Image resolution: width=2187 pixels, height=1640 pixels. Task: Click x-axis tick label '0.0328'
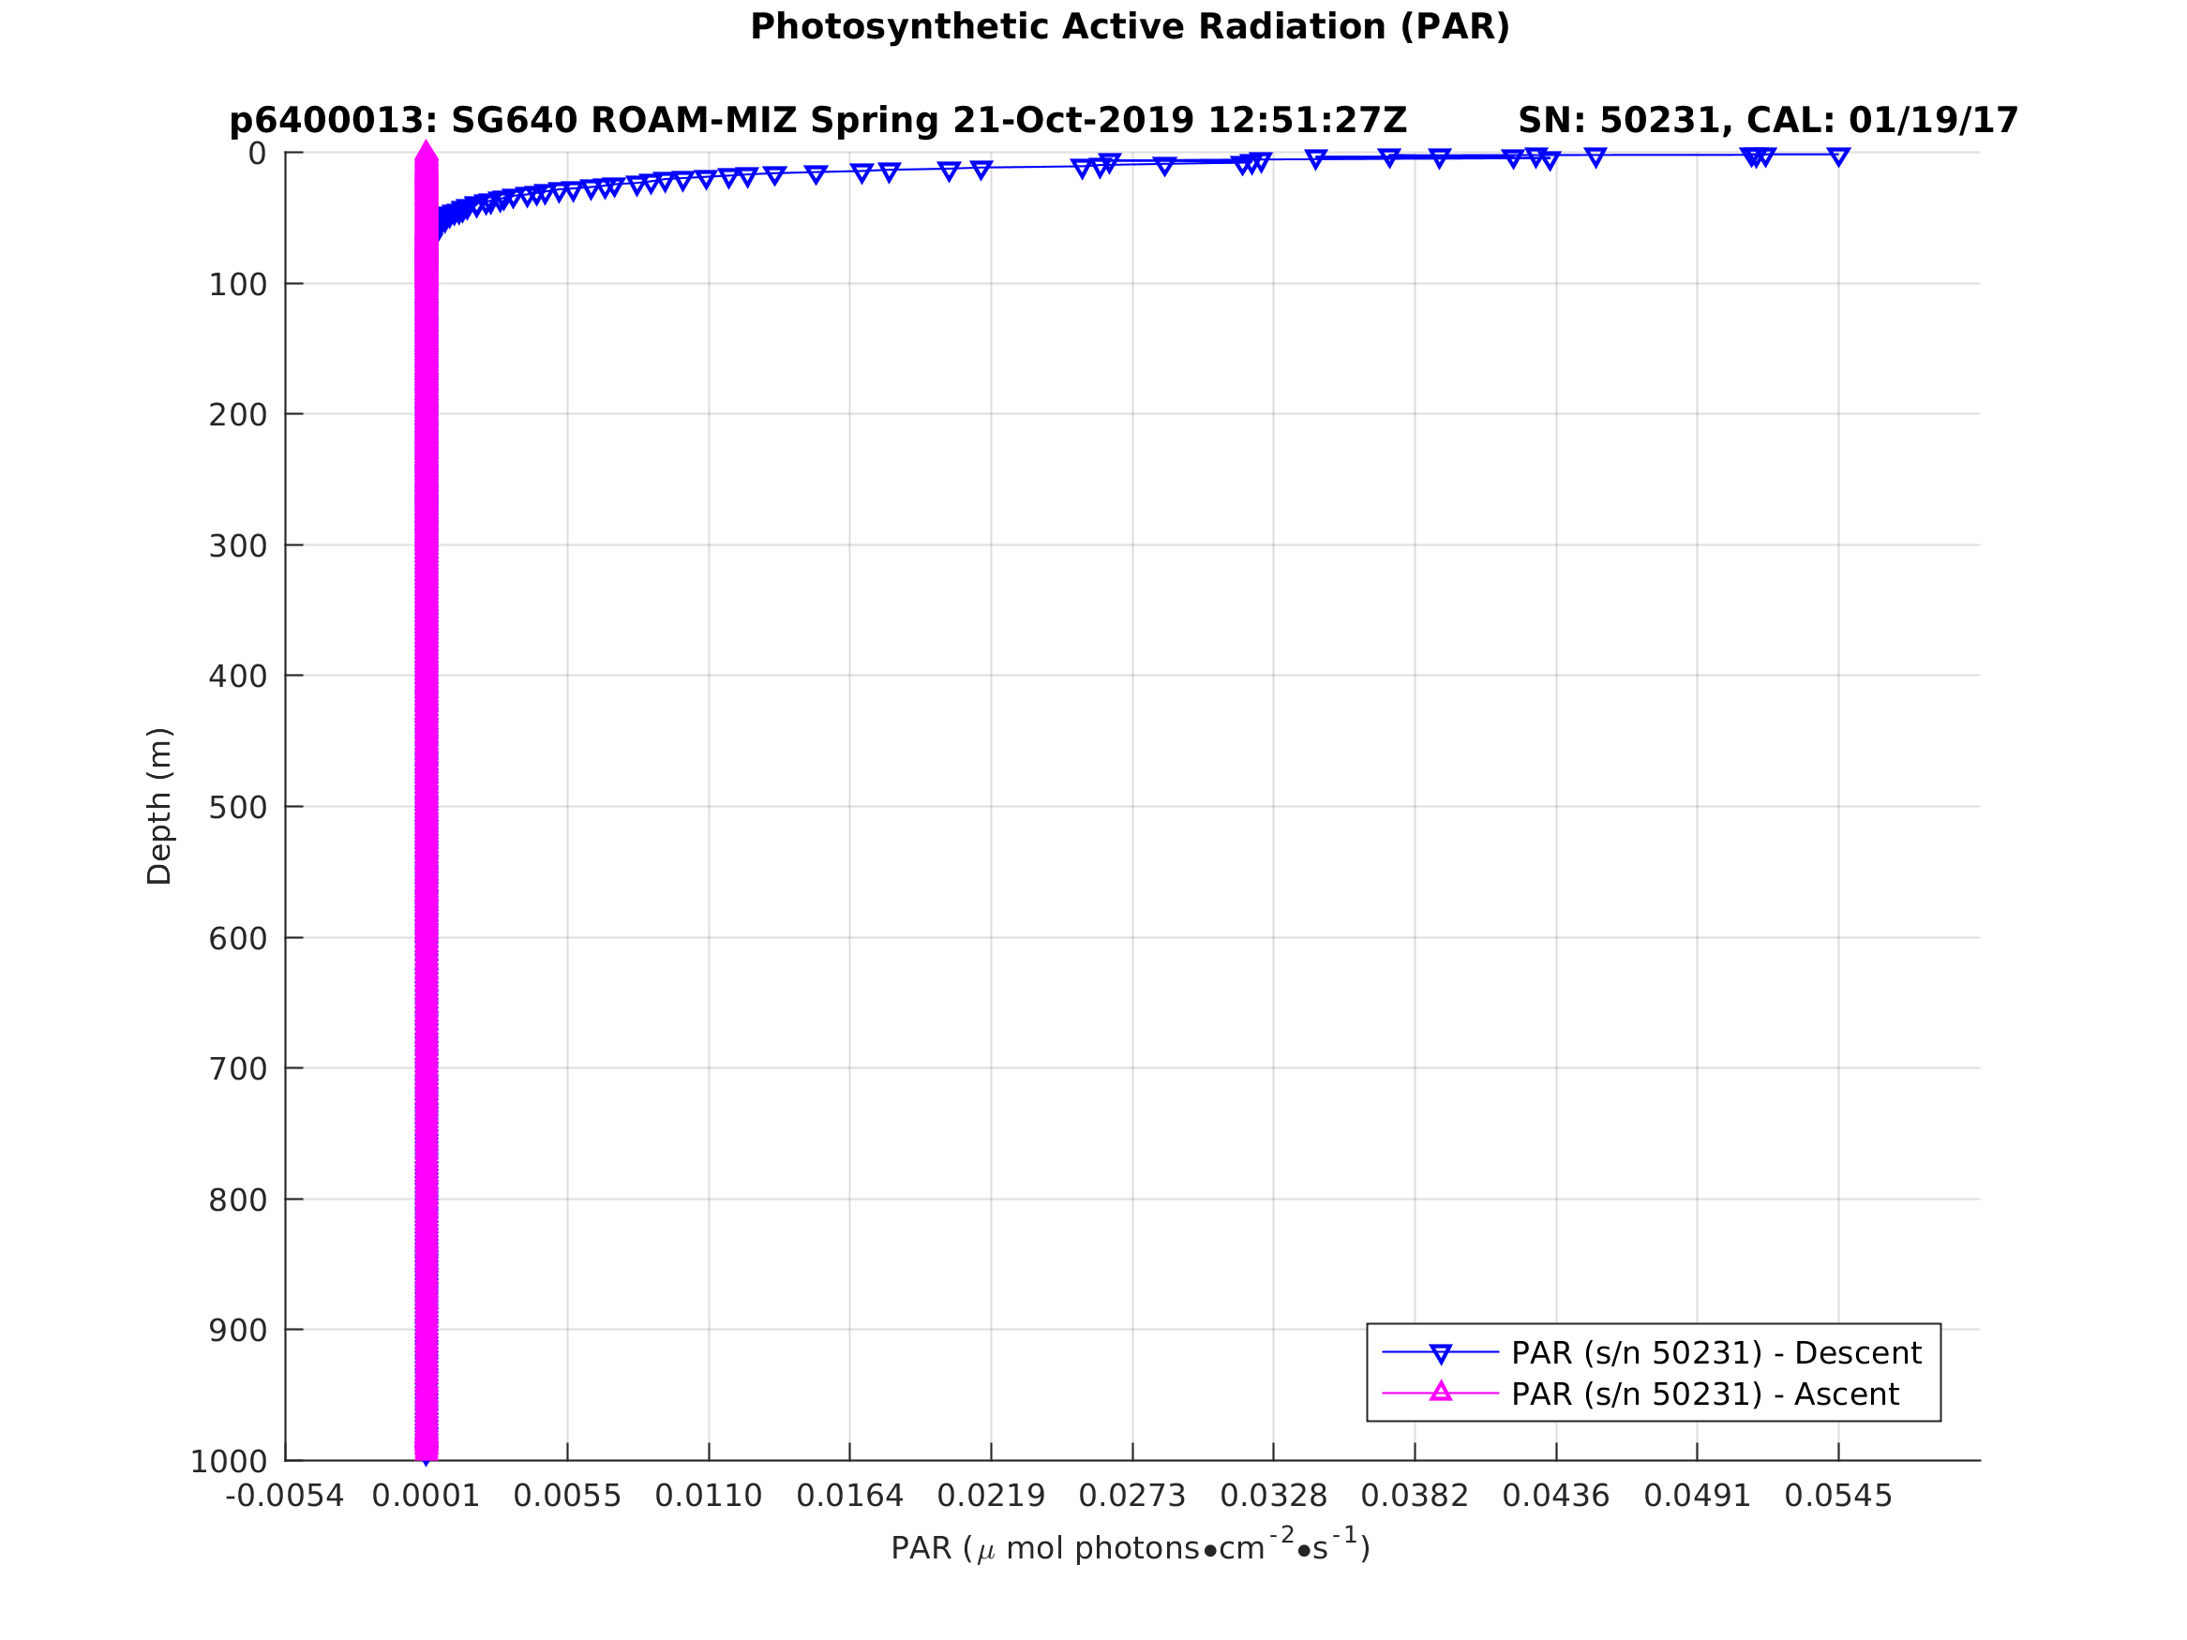click(1273, 1496)
